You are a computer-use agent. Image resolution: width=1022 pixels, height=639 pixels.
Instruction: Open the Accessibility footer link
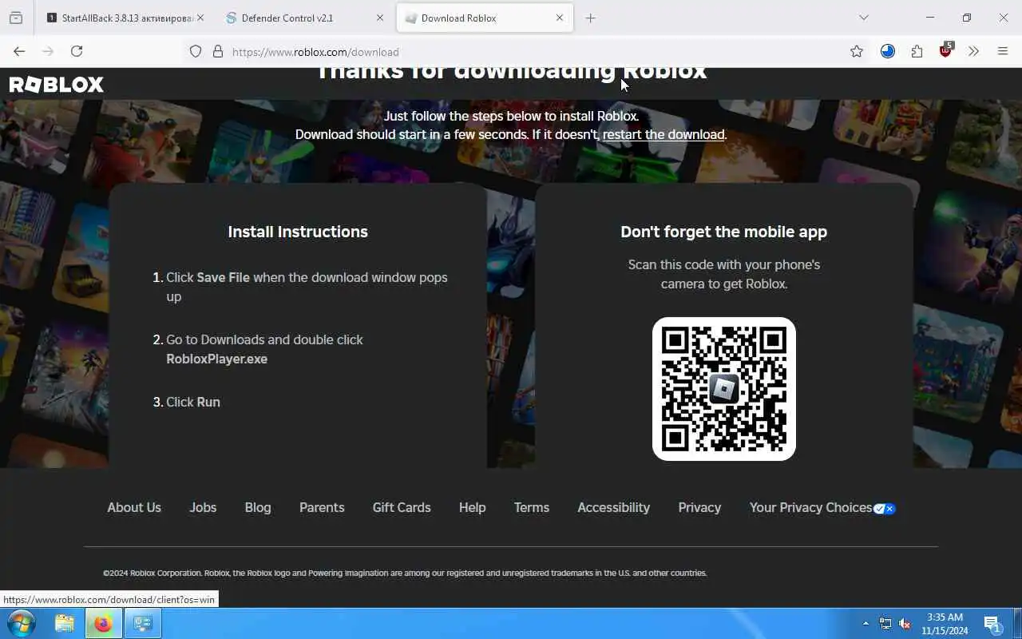coord(613,507)
